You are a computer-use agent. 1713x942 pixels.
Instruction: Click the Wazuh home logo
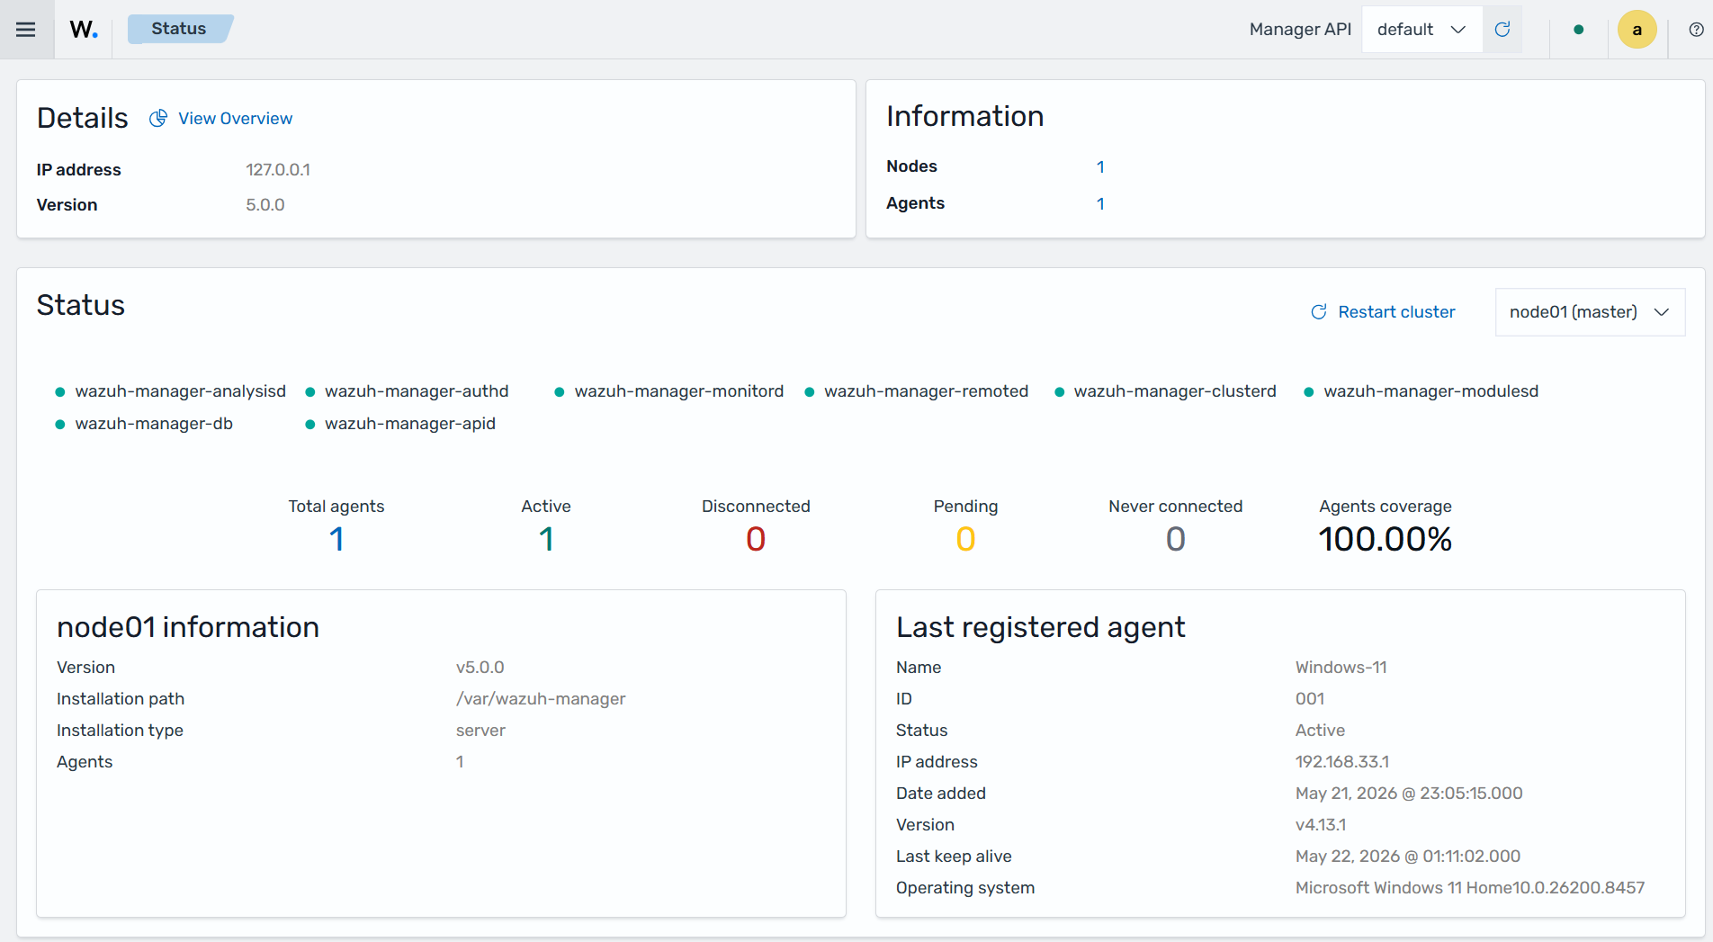pyautogui.click(x=84, y=30)
